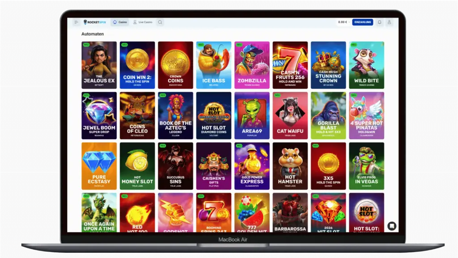Open the 2026 Hit Slot tile
Viewport: 458px width, 258px height.
328,213
